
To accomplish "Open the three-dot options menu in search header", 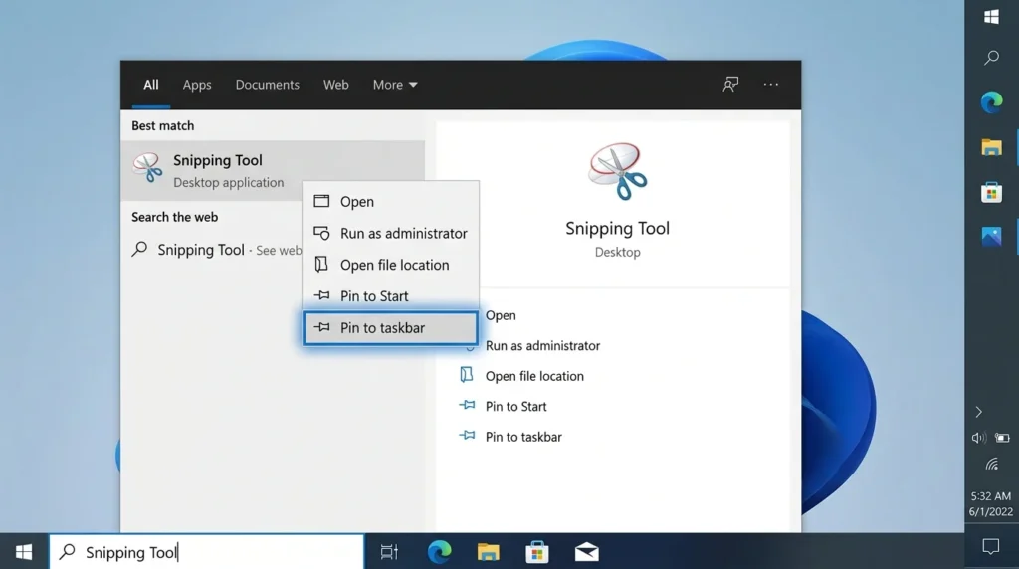I will [x=771, y=85].
